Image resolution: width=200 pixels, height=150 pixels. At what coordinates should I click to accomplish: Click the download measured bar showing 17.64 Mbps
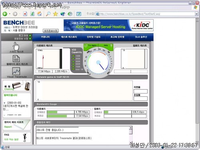tap(60, 116)
